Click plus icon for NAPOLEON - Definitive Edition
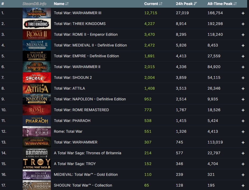The height and width of the screenshot is (190, 249). [x=243, y=99]
